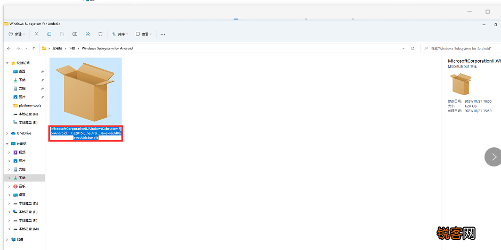Open the 排序 (Sort) dropdown
Screen dimensions: 501x250
[120, 34]
